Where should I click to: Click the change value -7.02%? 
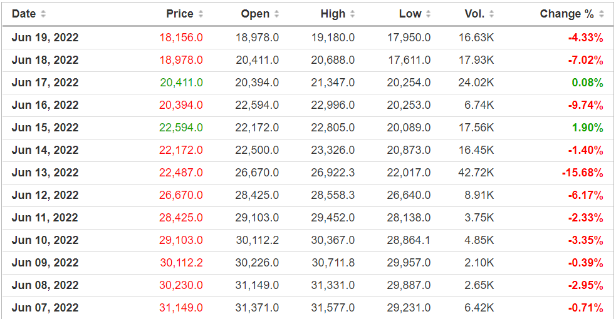586,60
